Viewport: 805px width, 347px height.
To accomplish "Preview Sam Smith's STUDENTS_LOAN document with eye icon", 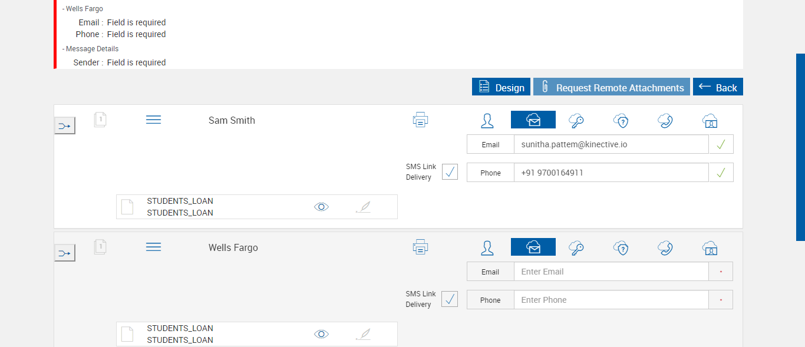I will click(321, 207).
